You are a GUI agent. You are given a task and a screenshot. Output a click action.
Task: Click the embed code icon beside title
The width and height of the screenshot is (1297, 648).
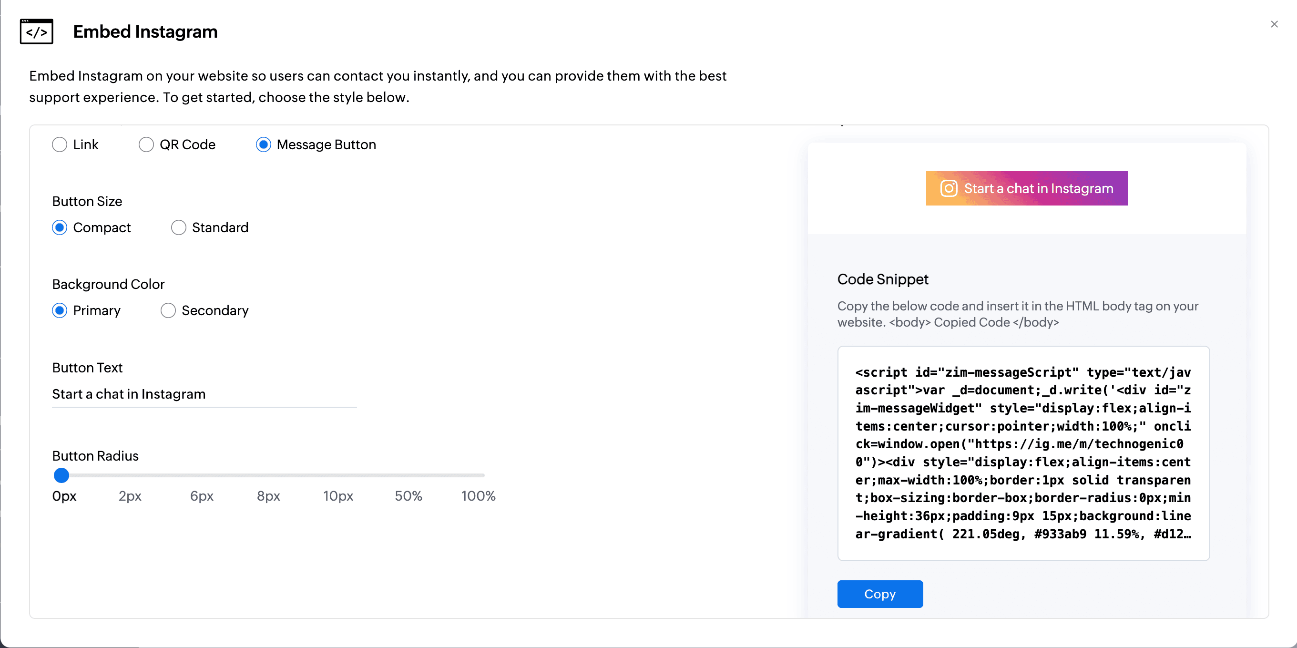pos(36,32)
